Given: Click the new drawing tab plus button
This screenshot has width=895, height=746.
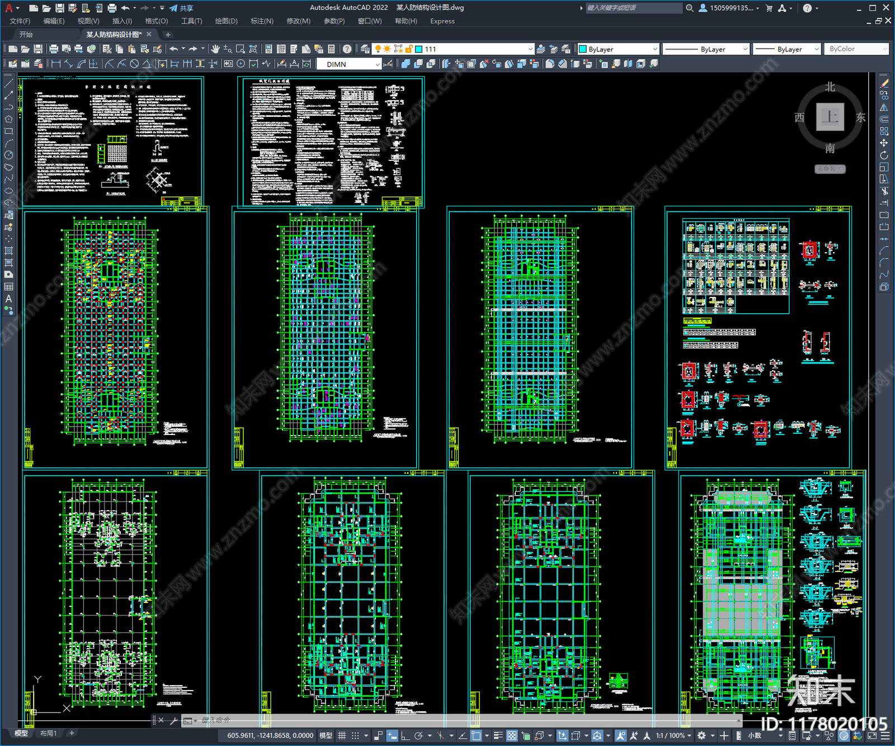Looking at the screenshot, I should (168, 35).
